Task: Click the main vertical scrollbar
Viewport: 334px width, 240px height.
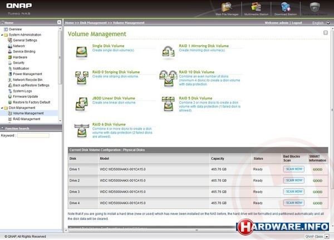Action: (x=332, y=109)
